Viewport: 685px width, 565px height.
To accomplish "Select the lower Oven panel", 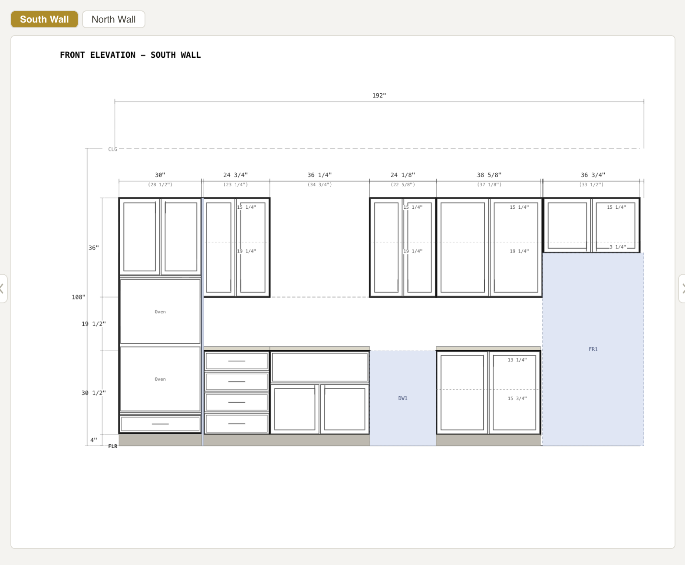I will pos(160,379).
